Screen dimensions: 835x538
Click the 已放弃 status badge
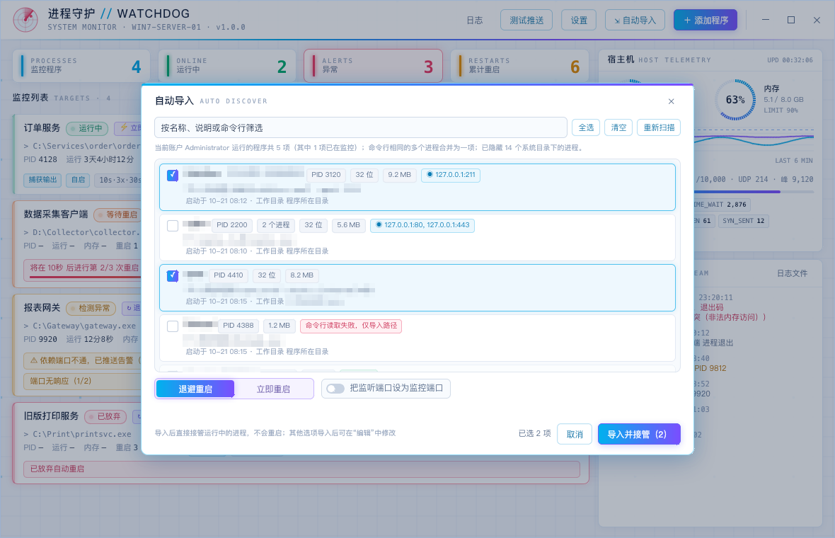[x=105, y=416]
